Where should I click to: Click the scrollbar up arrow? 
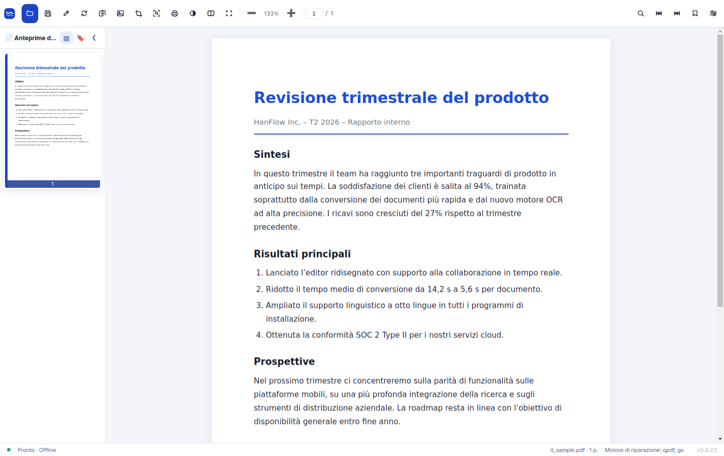tap(720, 31)
